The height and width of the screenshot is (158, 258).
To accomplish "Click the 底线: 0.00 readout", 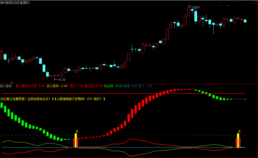I will (x=130, y=86).
